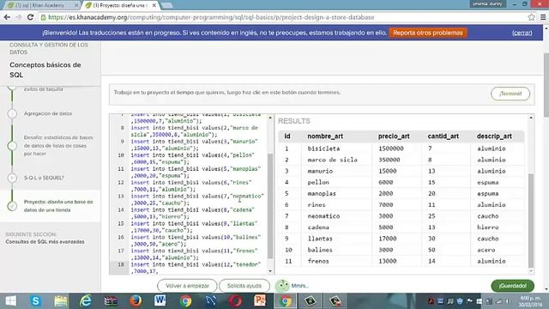Screen dimensions: 549x309
Task: Click the S-Q-L o SEQUEL progress circle
Action: pos(12,178)
